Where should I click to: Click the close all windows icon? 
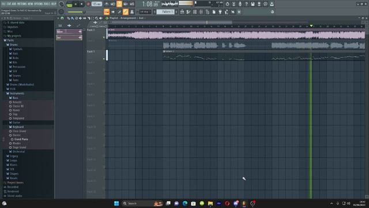click(233, 12)
